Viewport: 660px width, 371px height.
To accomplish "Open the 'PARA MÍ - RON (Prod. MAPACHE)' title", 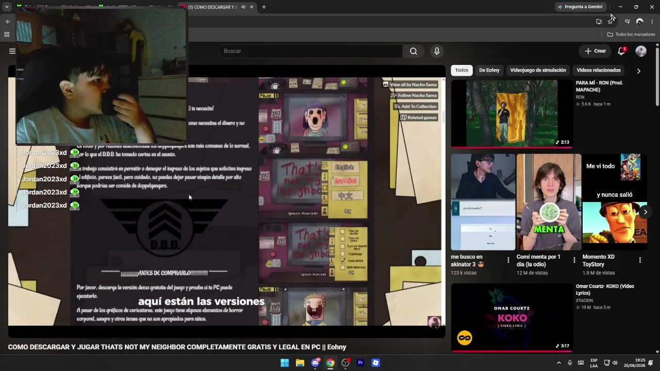I will pyautogui.click(x=599, y=86).
